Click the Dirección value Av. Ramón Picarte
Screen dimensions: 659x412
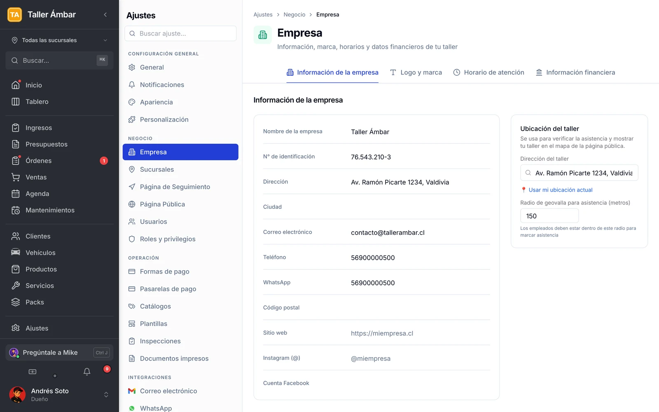[x=400, y=182]
